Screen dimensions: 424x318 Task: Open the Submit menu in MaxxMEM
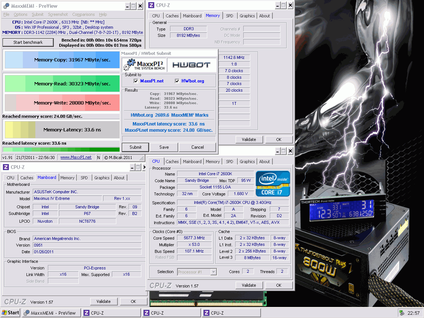click(x=38, y=14)
